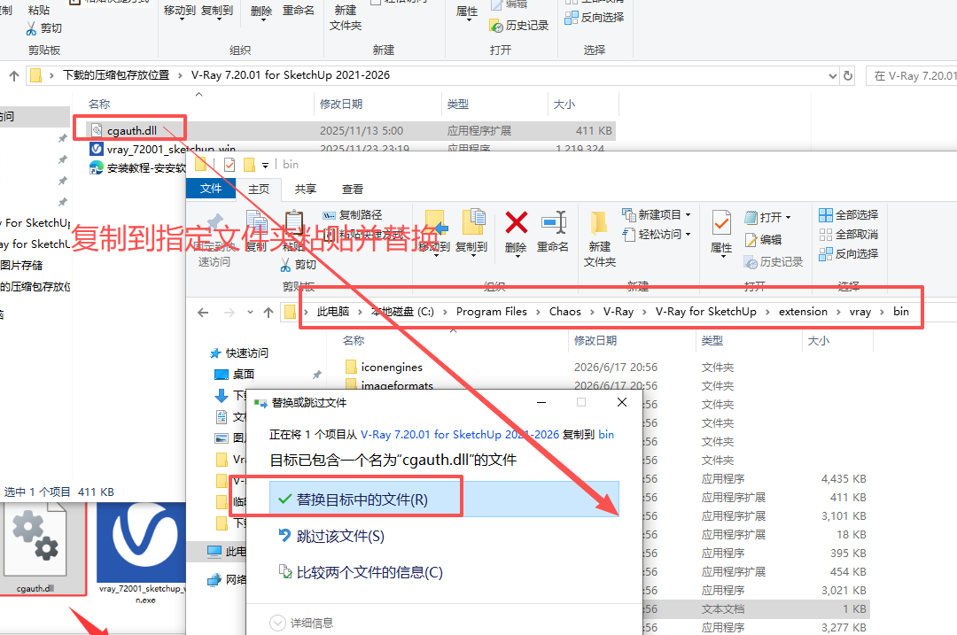Click 此电脑 breadcrumb segment
Image resolution: width=957 pixels, height=635 pixels.
tap(332, 312)
